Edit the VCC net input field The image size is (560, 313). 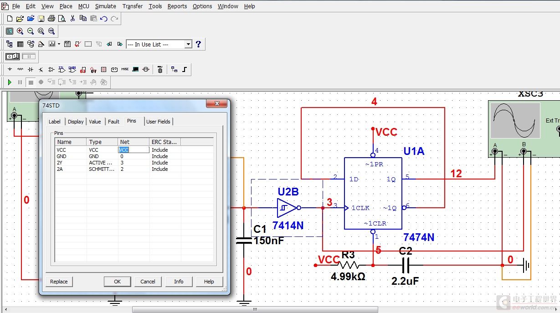point(134,150)
